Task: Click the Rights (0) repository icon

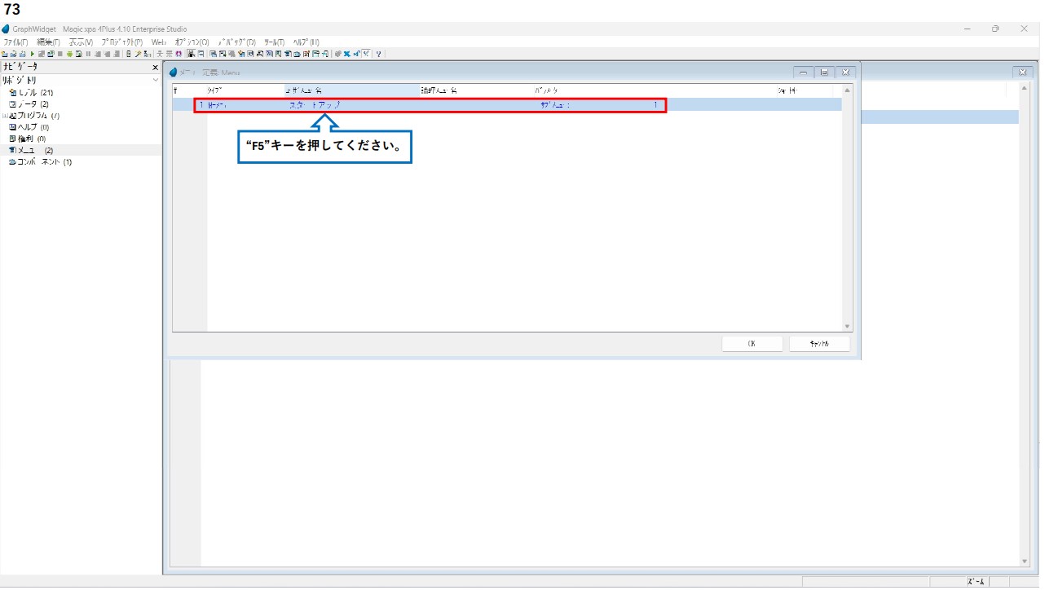Action: pyautogui.click(x=12, y=139)
